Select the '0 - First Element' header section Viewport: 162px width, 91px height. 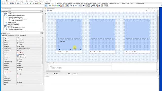pos(19,19)
